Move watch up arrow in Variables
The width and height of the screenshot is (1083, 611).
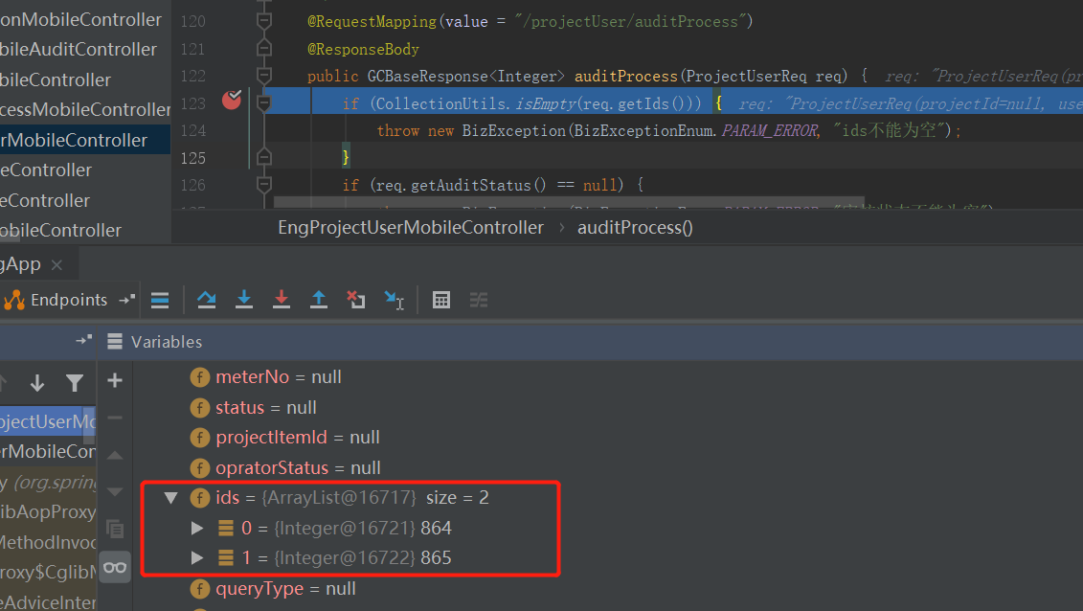pyautogui.click(x=115, y=456)
